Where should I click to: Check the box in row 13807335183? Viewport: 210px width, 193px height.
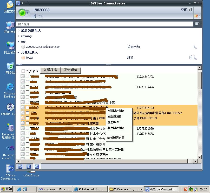(27, 118)
